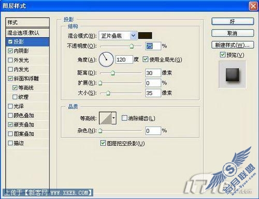Viewport: 259px width, 199px height.
Task: Enable the 光泽 checkbox
Action: 10,106
